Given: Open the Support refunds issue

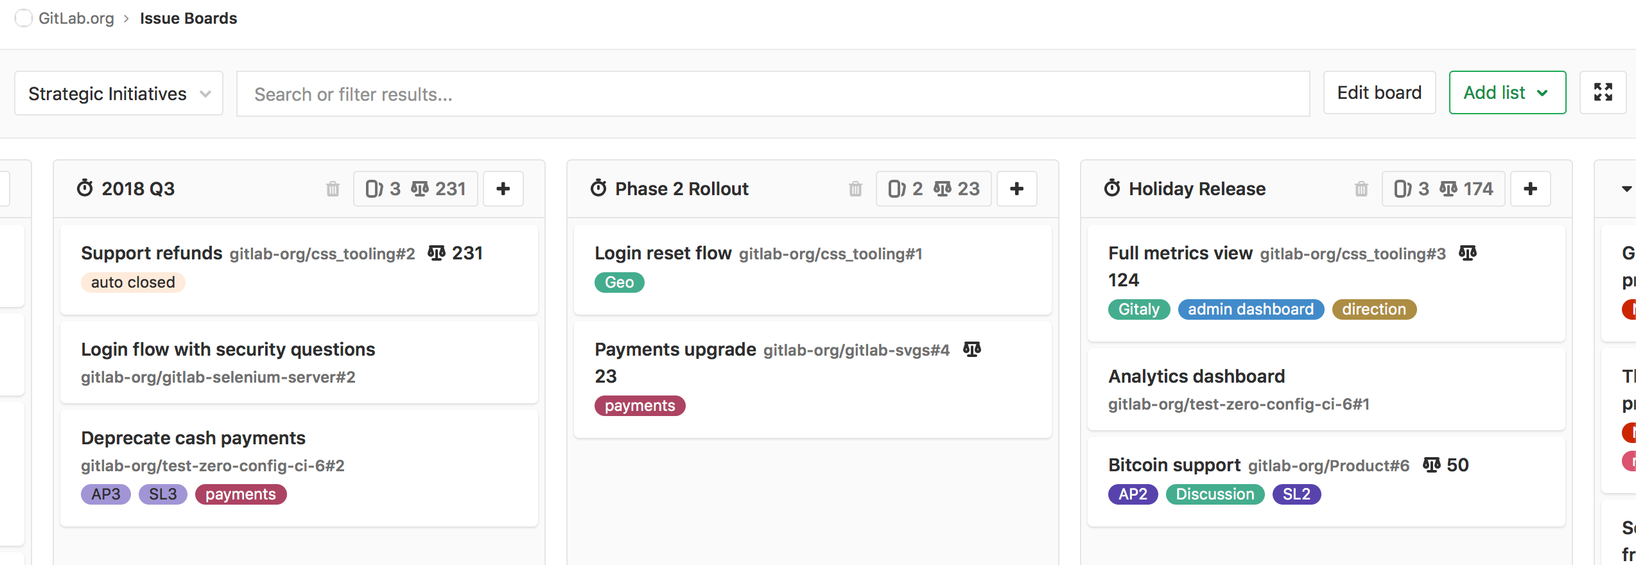Looking at the screenshot, I should [x=152, y=253].
